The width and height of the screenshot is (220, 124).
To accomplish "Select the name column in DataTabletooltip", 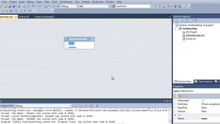I will [71, 44].
